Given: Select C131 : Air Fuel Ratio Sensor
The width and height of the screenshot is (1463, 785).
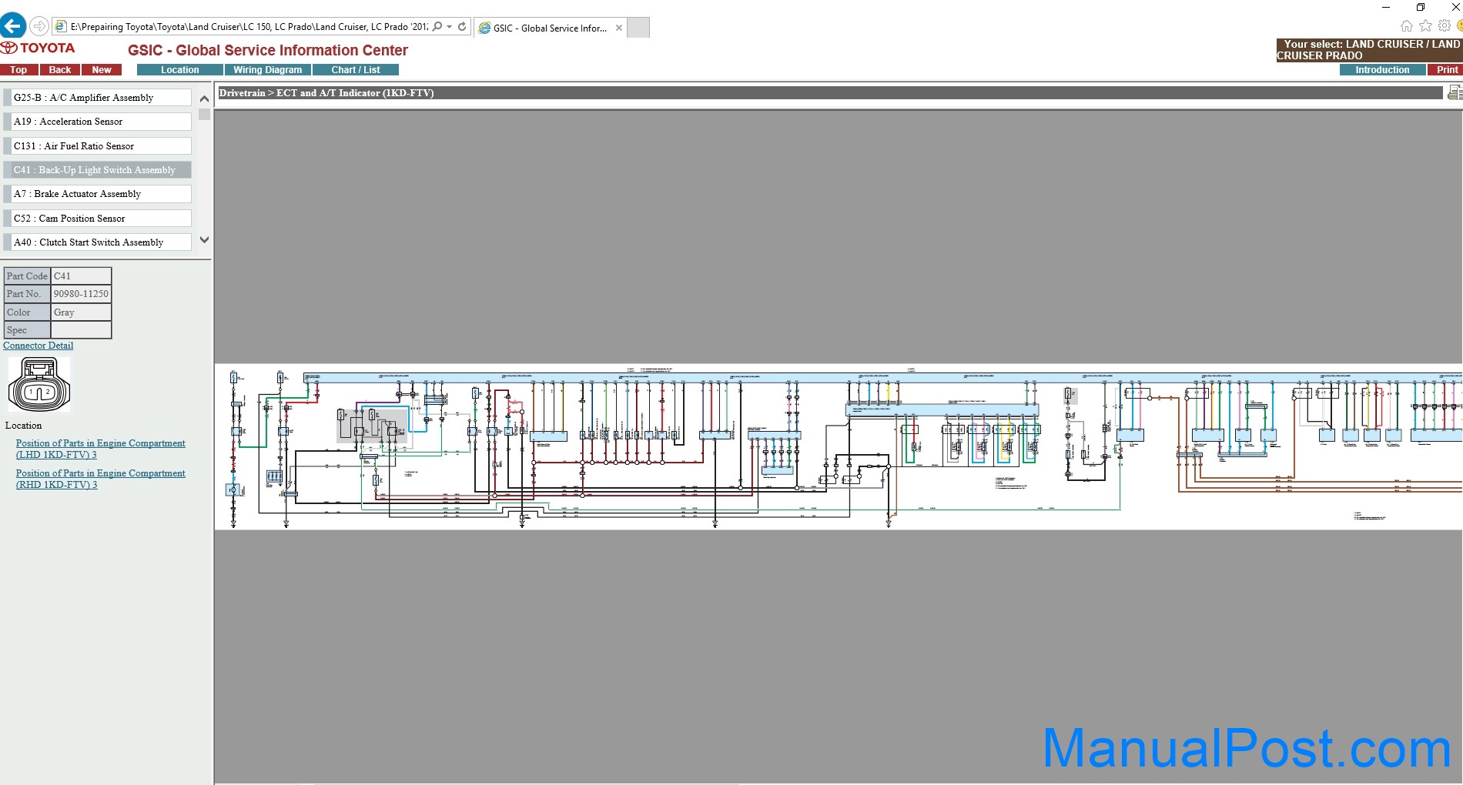Looking at the screenshot, I should (98, 146).
